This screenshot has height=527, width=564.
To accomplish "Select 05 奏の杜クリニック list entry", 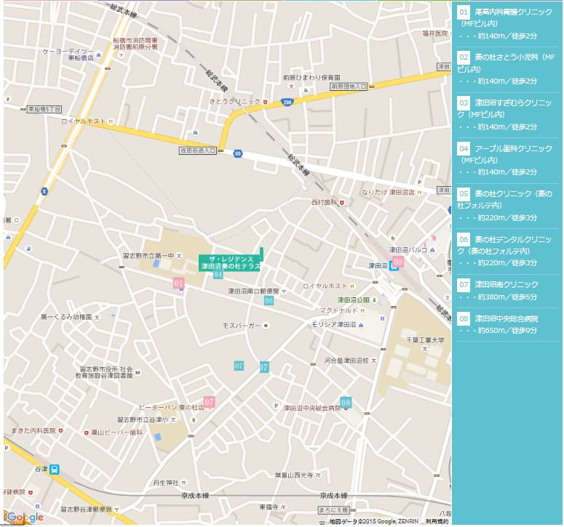I will coord(507,198).
